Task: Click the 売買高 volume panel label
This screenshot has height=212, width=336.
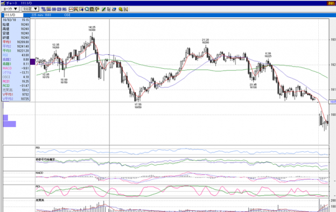Action: point(40,200)
